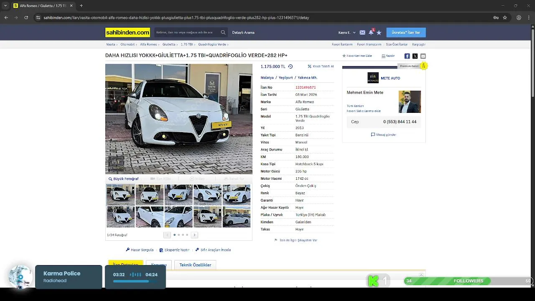535x301 pixels.
Task: Go back in the browser
Action: [6, 18]
